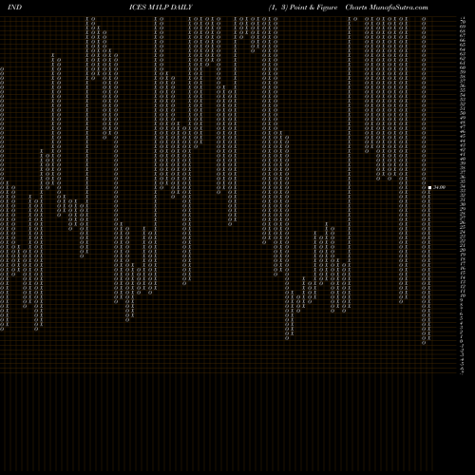Click the '34.00' current price label
Screen dimensions: 475x475
(x=439, y=187)
